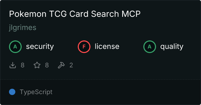Click the green A quality grade badge
This screenshot has height=105, width=201.
click(x=150, y=47)
